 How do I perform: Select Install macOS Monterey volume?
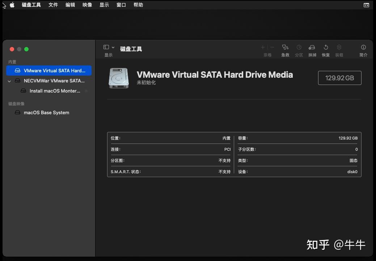tap(54, 91)
